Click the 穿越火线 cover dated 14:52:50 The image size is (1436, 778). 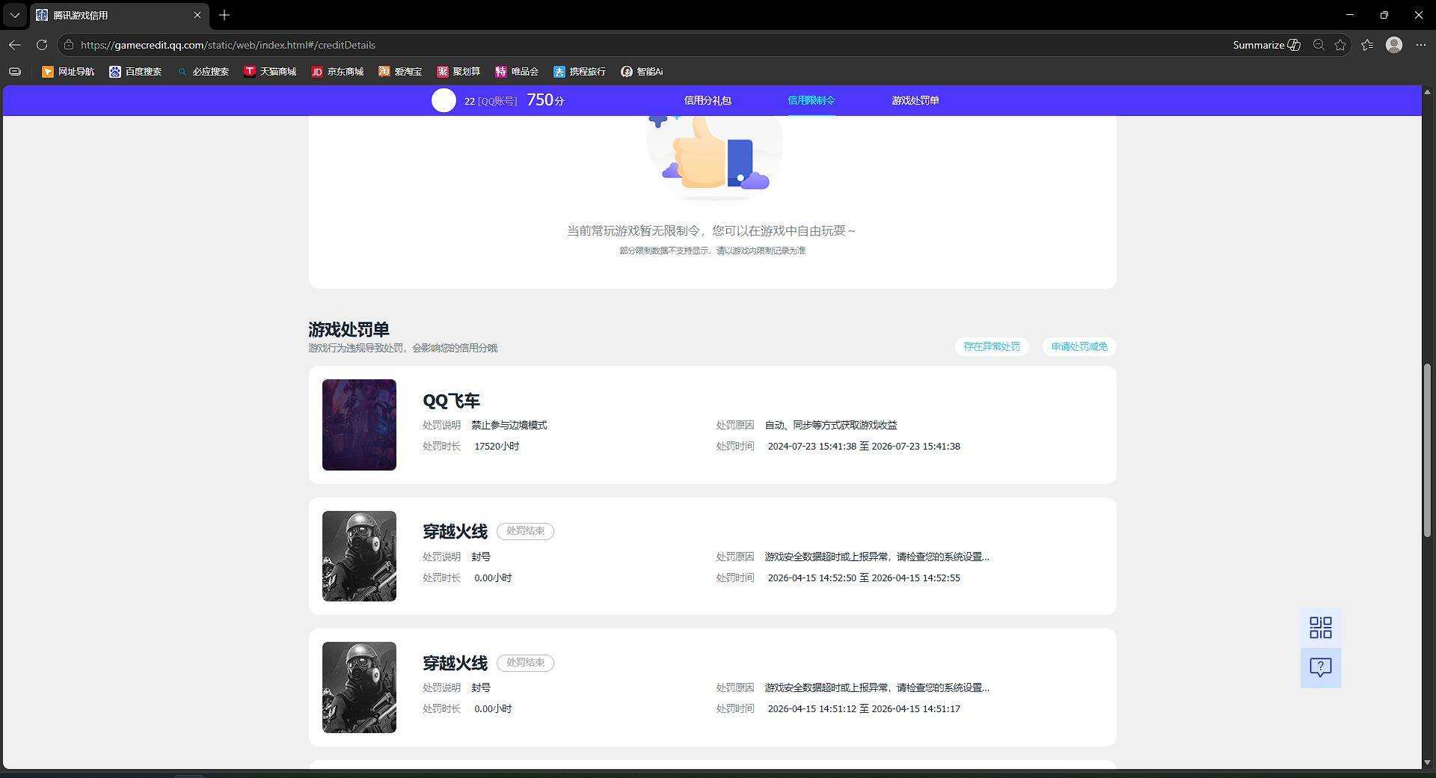point(359,556)
